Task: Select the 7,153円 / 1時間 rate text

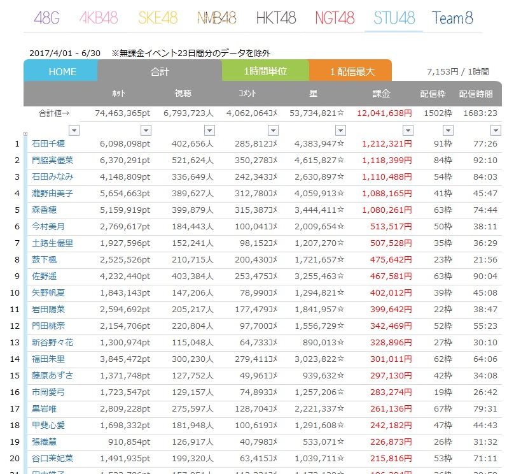Action: point(458,72)
